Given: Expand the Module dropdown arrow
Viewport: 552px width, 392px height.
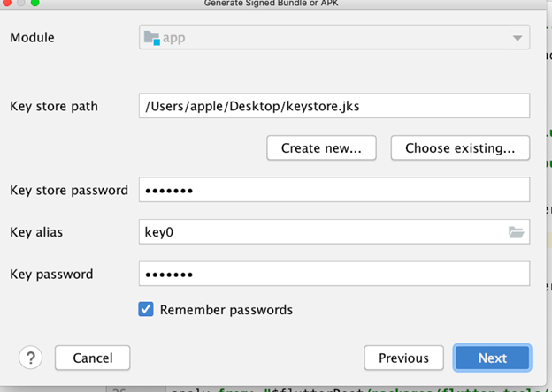Looking at the screenshot, I should pos(516,38).
